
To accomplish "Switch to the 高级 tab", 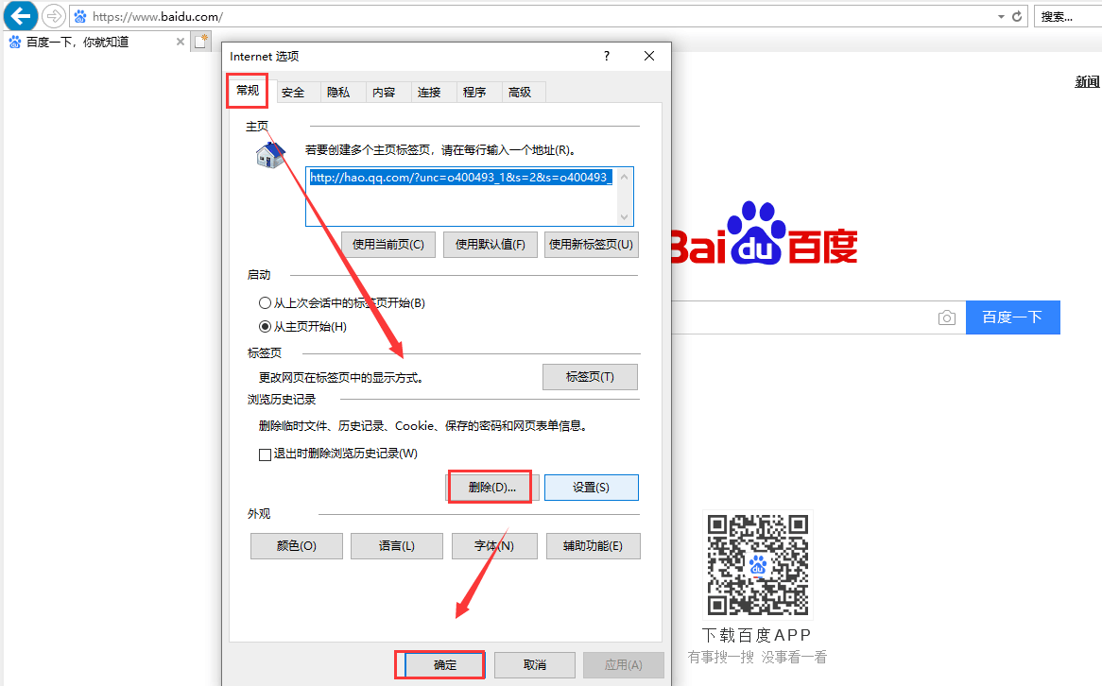I will pos(520,92).
